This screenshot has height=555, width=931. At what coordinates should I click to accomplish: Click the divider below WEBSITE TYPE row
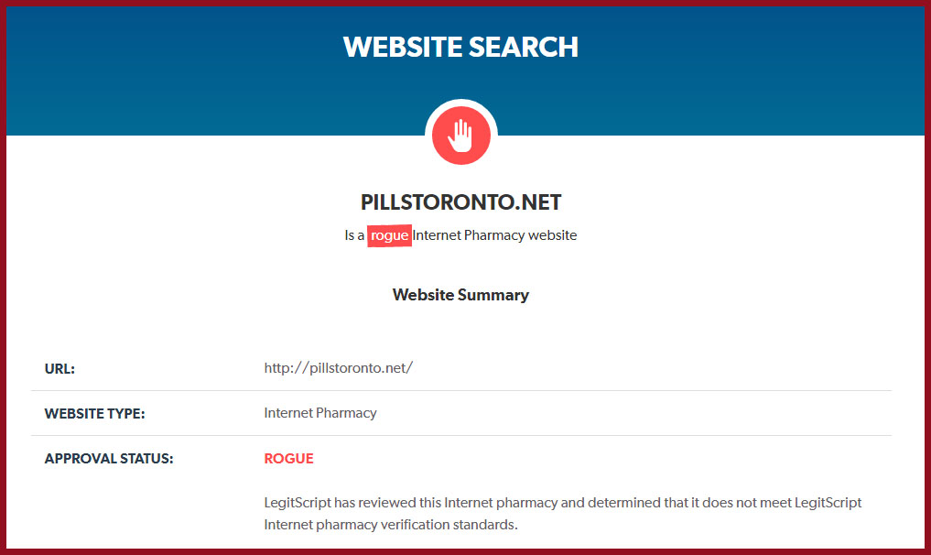(x=460, y=436)
